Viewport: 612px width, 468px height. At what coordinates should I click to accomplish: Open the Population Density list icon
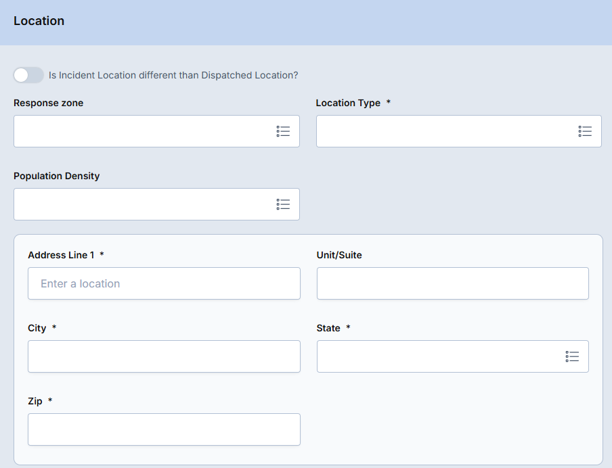(x=283, y=204)
